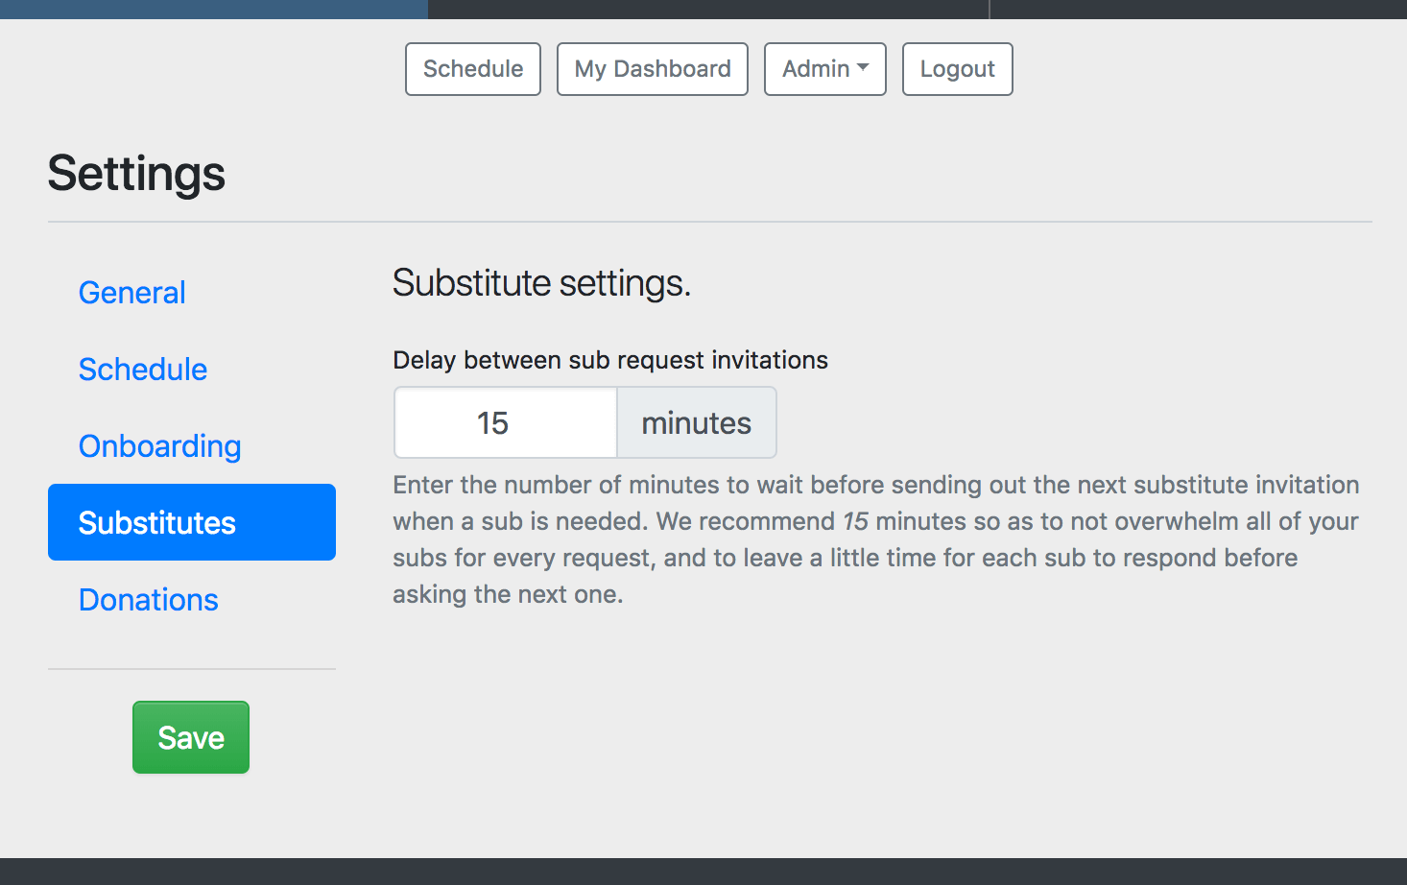Click the 'Delay between sub request invitations' label

(x=609, y=360)
